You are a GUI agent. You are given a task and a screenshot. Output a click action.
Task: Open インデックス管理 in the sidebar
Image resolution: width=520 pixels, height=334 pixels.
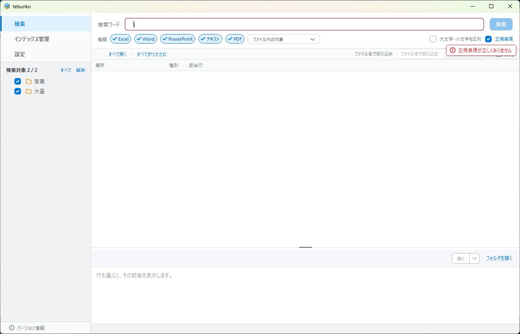click(46, 39)
